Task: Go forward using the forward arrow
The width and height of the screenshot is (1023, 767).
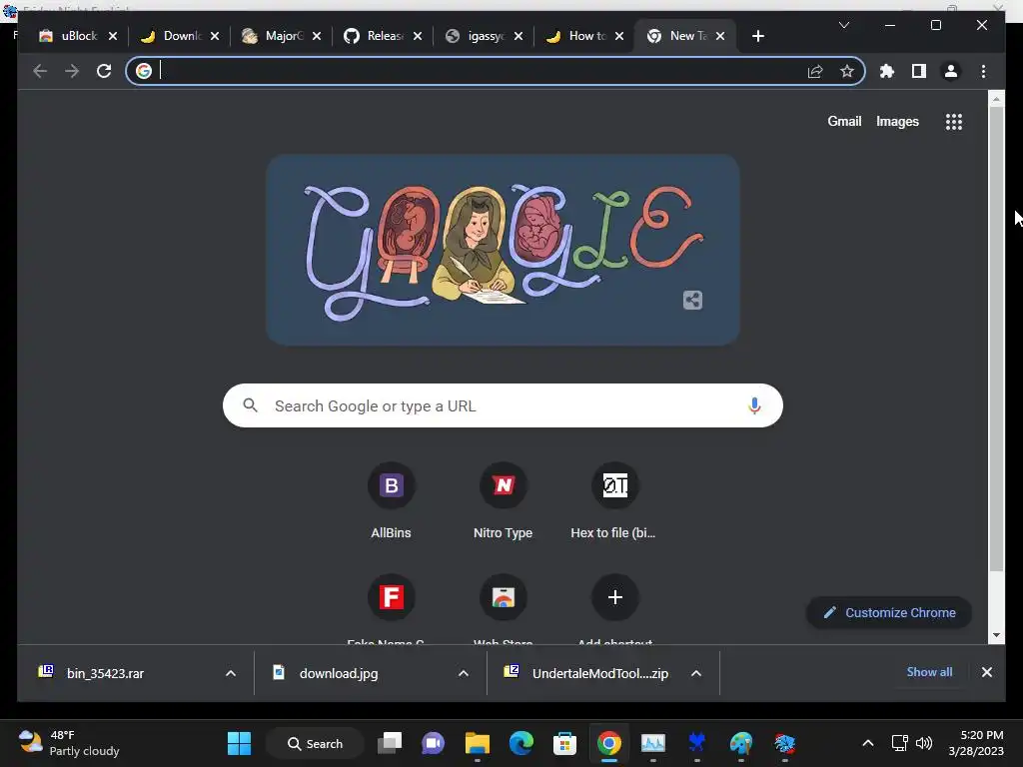Action: [x=72, y=71]
